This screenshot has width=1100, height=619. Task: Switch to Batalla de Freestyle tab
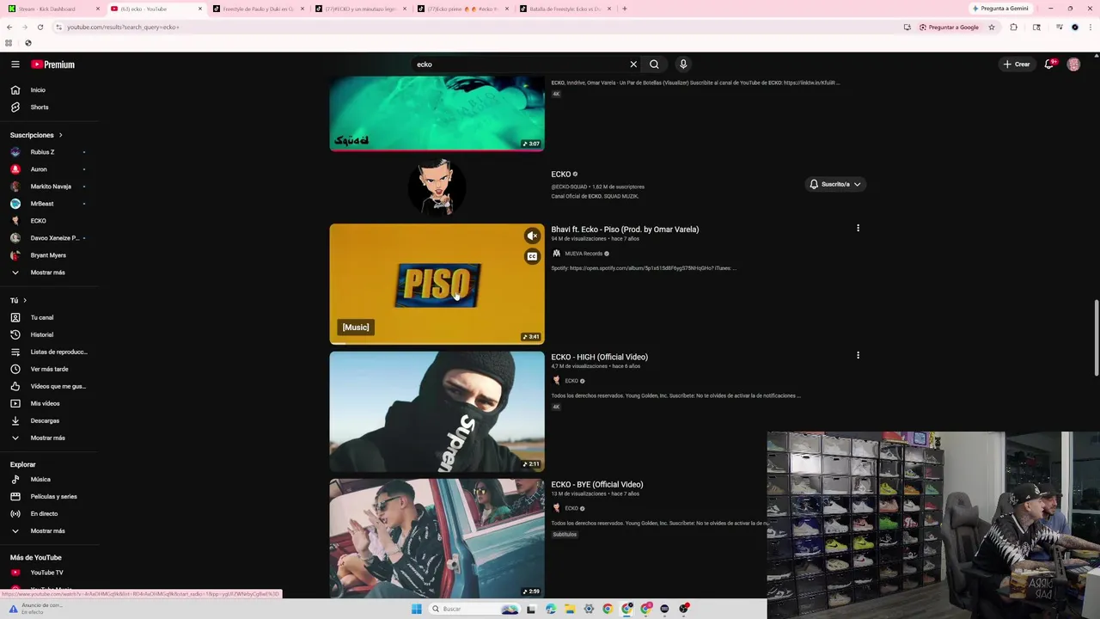(565, 9)
